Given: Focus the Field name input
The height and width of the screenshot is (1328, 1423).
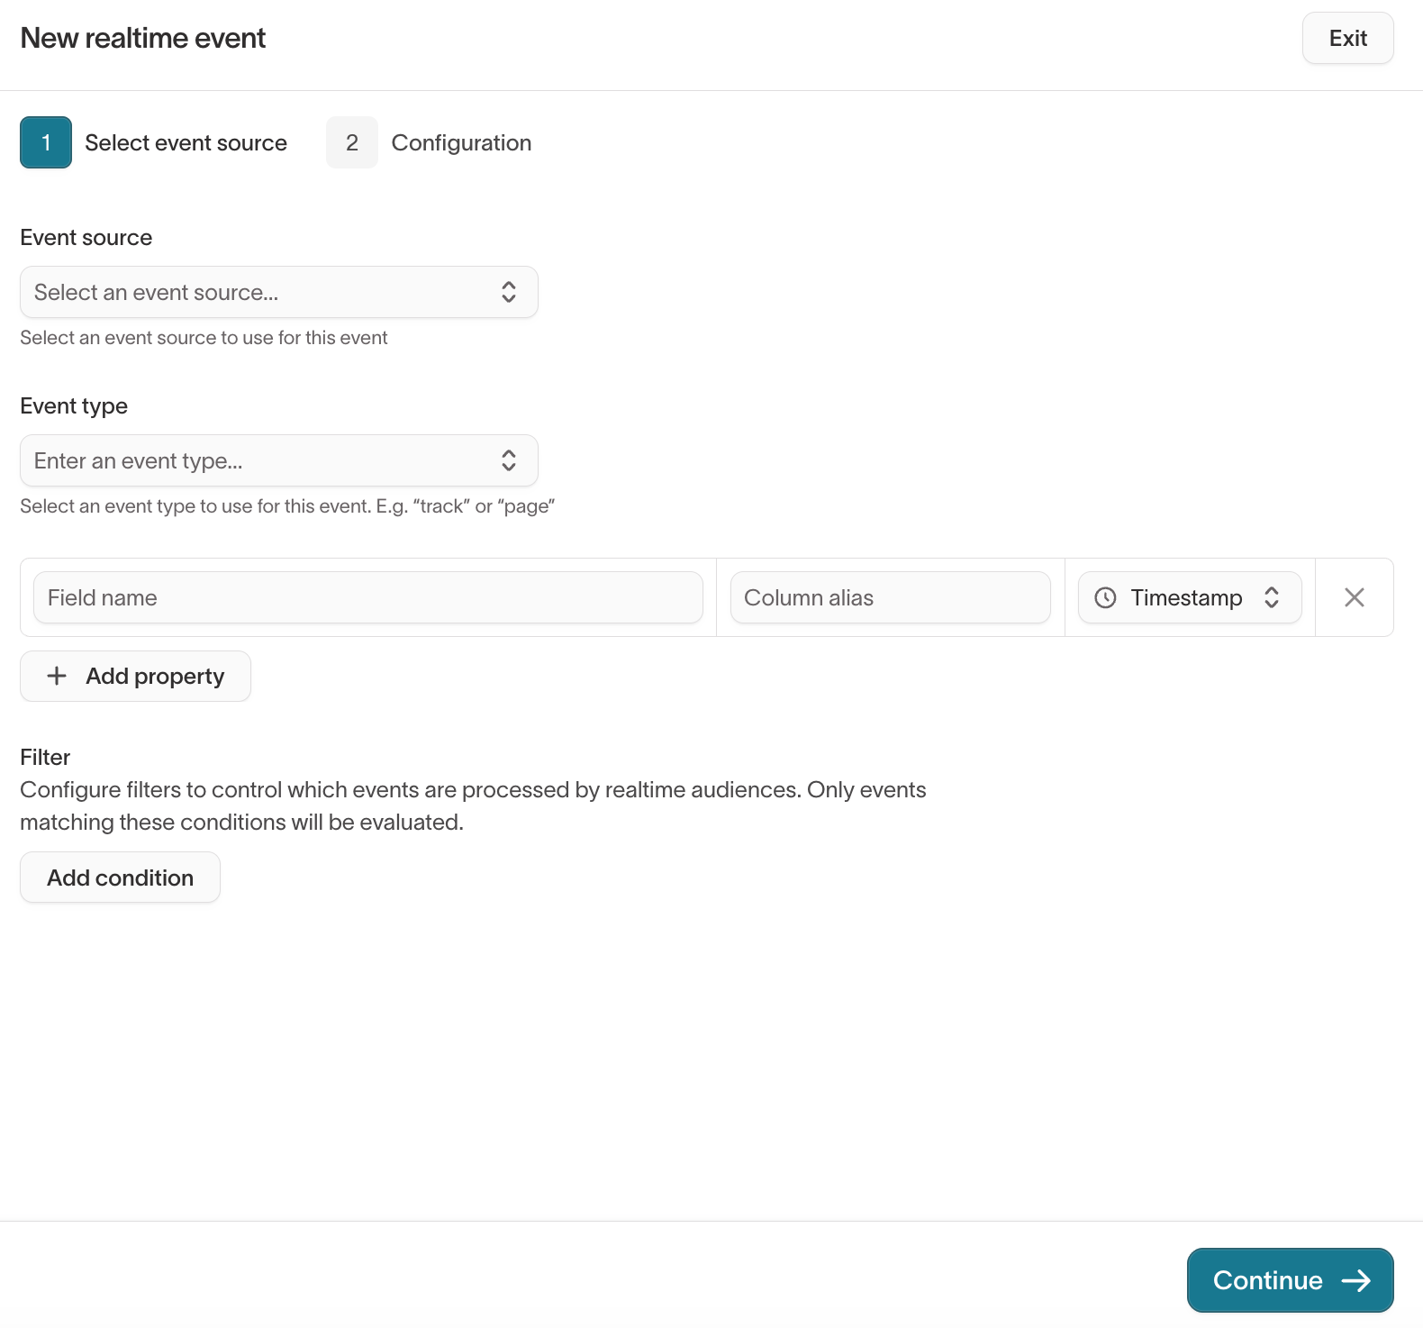Looking at the screenshot, I should click(367, 597).
